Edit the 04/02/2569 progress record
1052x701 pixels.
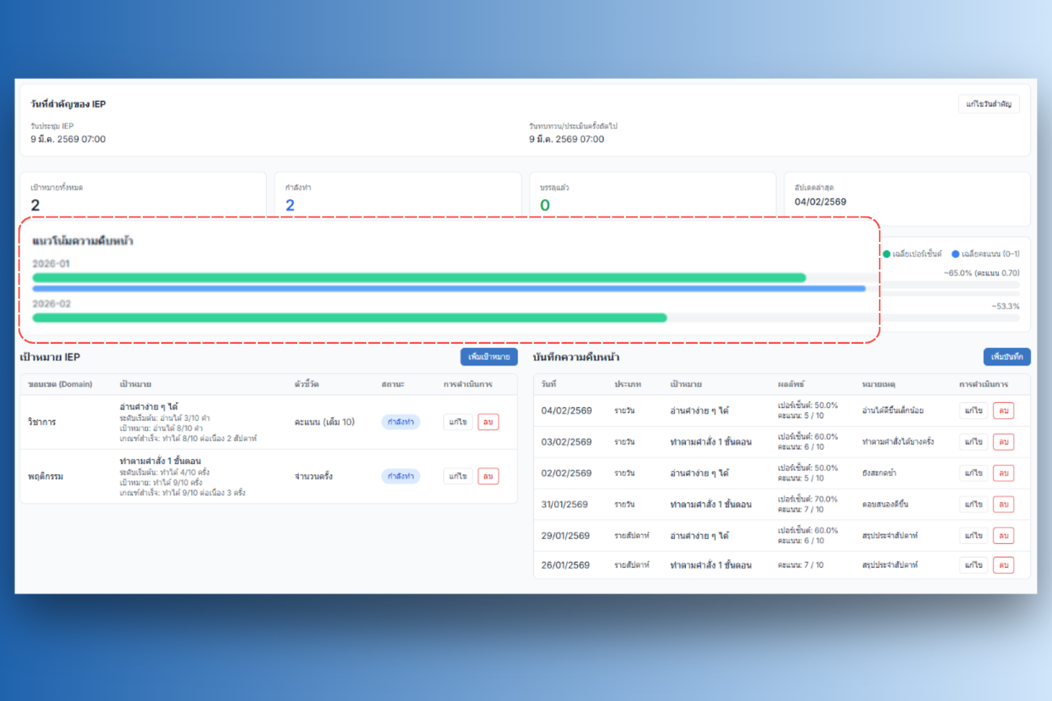pos(973,410)
